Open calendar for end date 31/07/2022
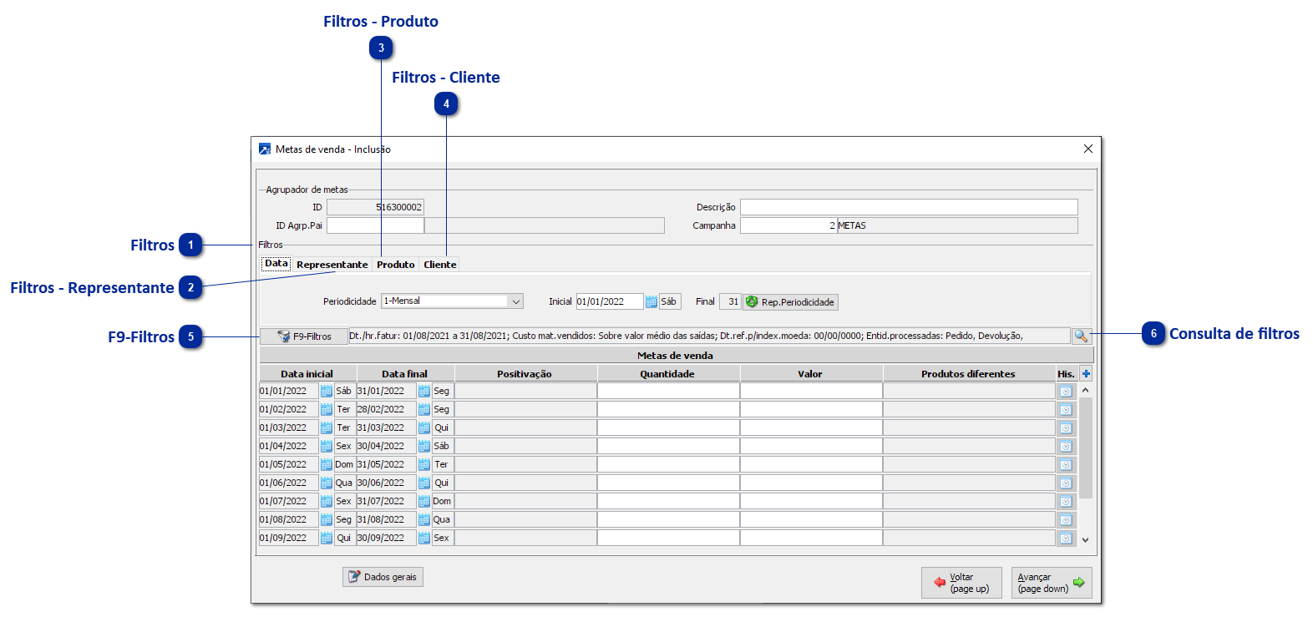This screenshot has height=617, width=1313. [x=424, y=501]
